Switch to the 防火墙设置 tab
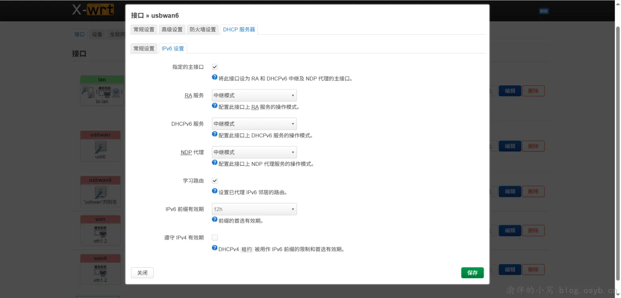The height and width of the screenshot is (298, 621). (x=202, y=29)
